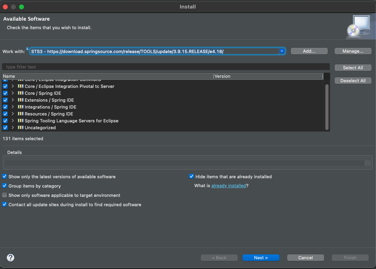Click category icon for Integrations / Spring IDE
Viewport: 376px width, 269px height.
click(21, 107)
